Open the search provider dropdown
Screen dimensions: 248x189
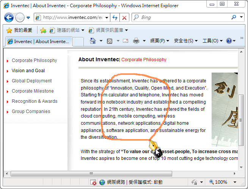click(241, 17)
